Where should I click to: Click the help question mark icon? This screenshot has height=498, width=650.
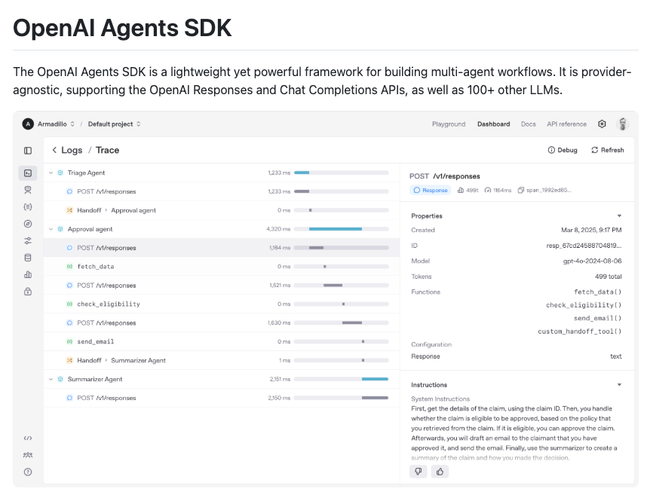(x=28, y=472)
